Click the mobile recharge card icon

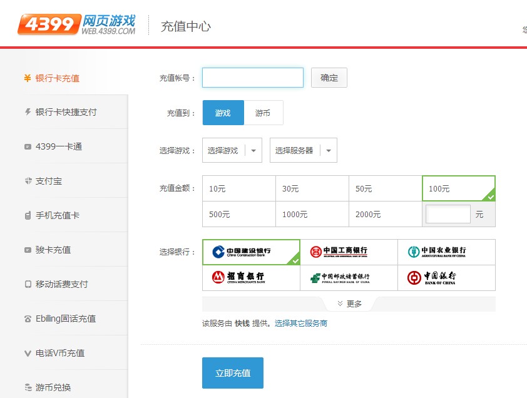click(26, 215)
